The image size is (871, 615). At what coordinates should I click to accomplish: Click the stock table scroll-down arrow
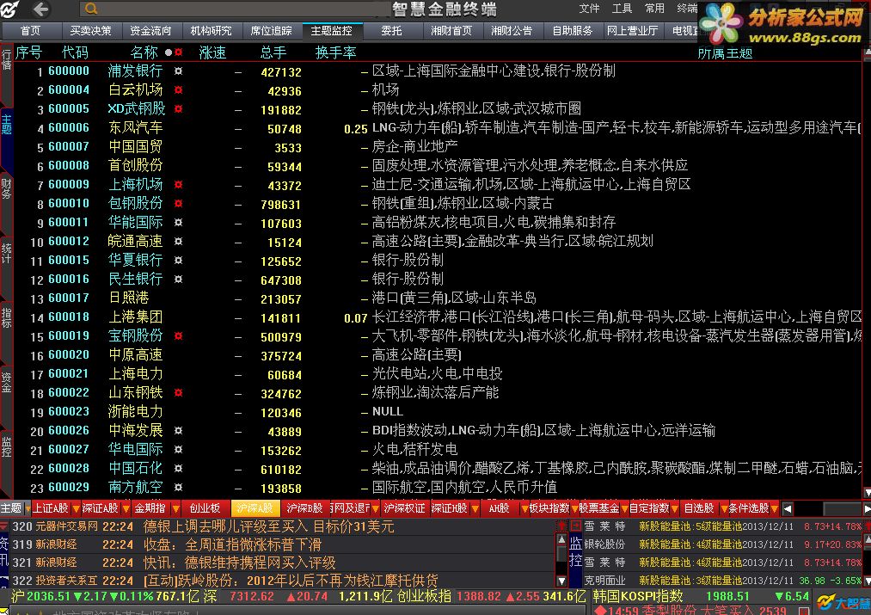[x=866, y=493]
